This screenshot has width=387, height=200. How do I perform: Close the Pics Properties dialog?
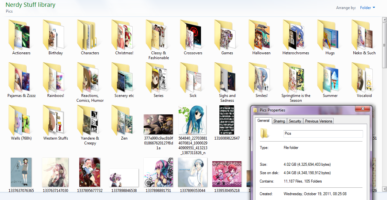coord(362,109)
